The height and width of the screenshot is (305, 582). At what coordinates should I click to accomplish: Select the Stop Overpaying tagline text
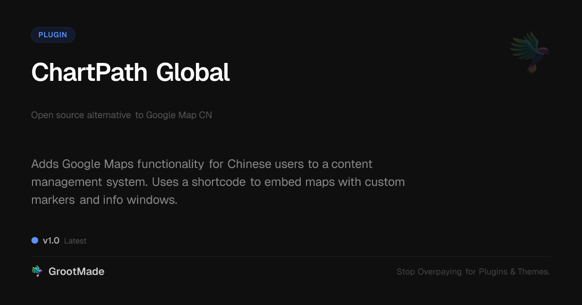473,272
